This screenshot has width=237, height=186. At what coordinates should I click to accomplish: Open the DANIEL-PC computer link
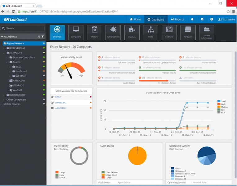60,103
